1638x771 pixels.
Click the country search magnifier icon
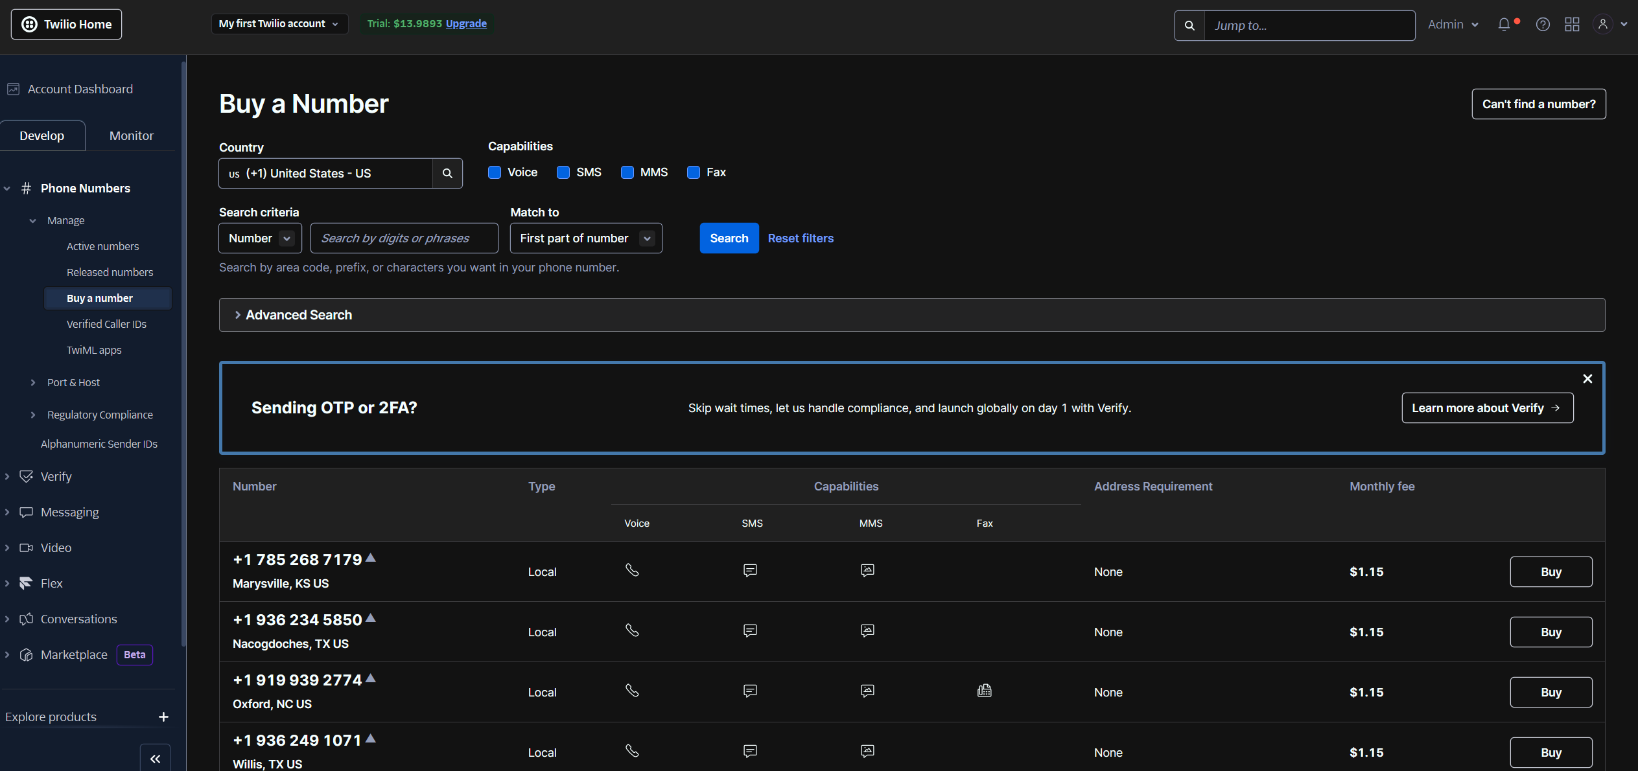pyautogui.click(x=447, y=174)
